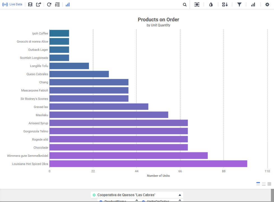Viewport: 274px width, 202px height.
Task: Open the export/share icon
Action: 39,4
